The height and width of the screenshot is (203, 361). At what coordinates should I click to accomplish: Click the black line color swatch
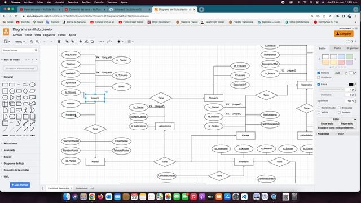351,85
